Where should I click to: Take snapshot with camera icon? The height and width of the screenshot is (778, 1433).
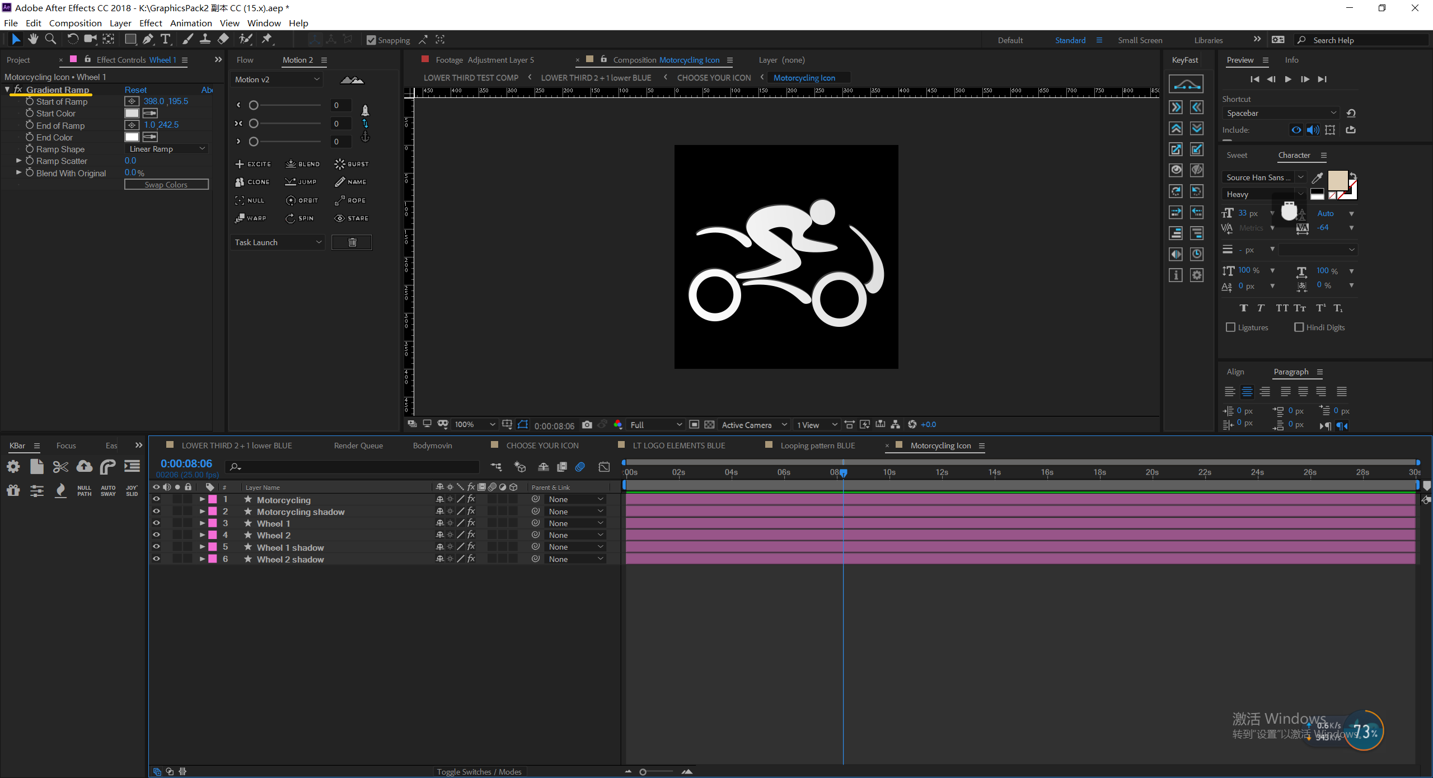click(x=587, y=425)
